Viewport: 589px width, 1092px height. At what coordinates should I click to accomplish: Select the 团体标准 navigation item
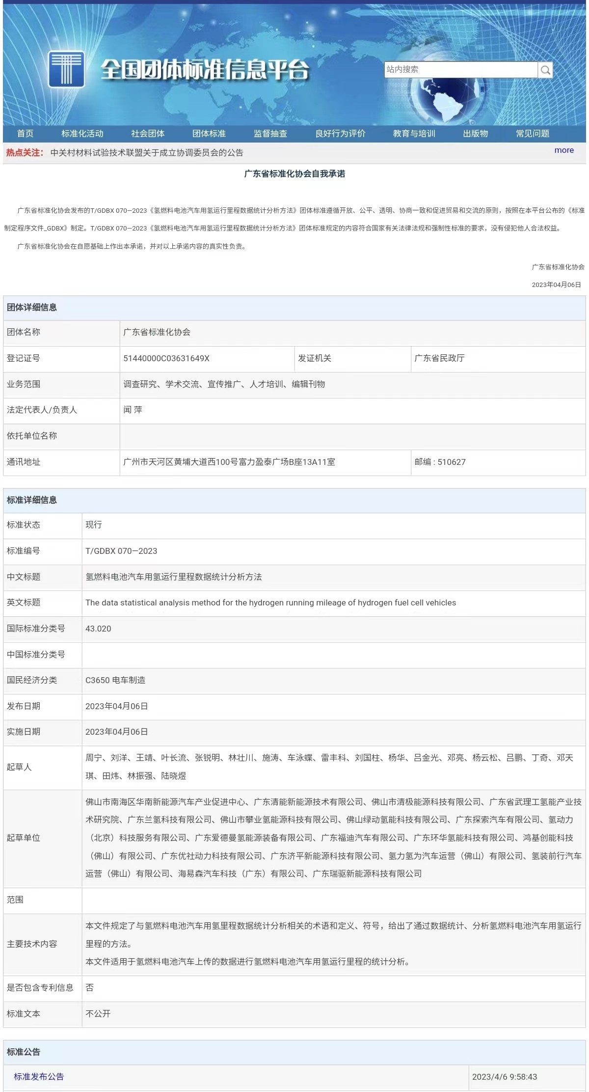pos(209,134)
